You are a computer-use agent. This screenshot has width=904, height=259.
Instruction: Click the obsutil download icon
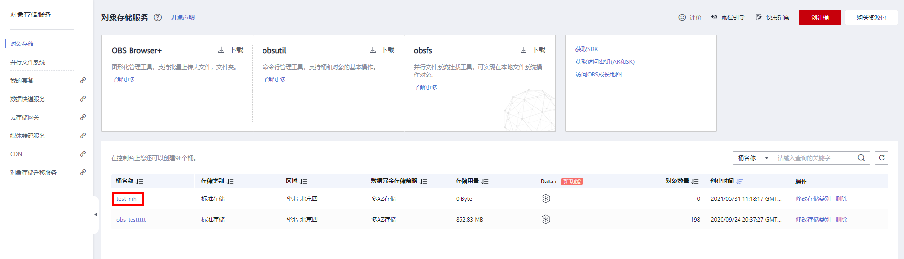pos(373,50)
